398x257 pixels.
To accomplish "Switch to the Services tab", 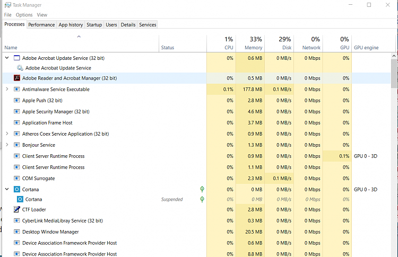I will point(148,24).
